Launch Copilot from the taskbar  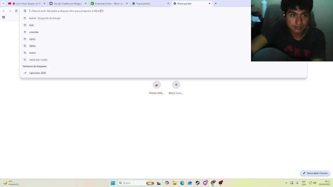(x=167, y=183)
